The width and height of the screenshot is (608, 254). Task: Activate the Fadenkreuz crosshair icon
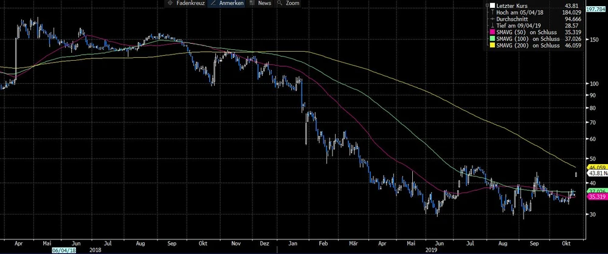171,4
